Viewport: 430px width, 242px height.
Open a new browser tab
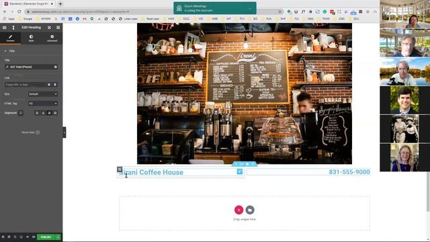click(x=60, y=4)
